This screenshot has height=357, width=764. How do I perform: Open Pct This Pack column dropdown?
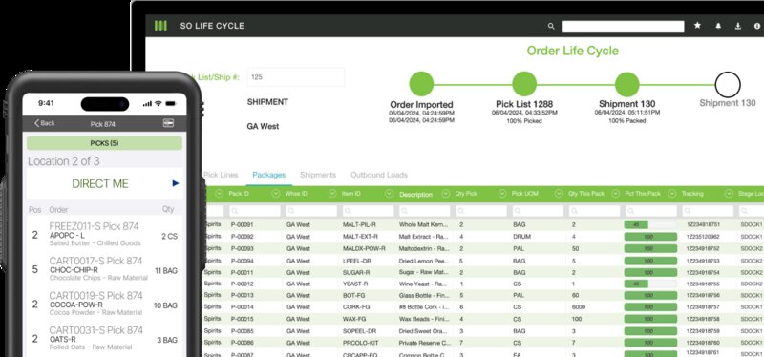click(x=672, y=194)
